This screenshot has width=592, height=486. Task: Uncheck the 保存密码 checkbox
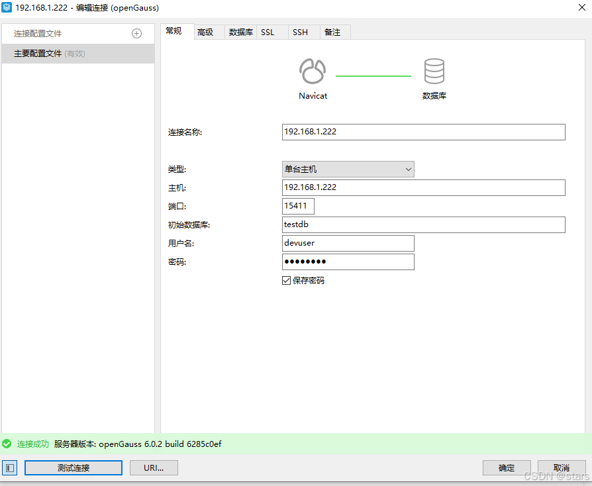click(286, 280)
